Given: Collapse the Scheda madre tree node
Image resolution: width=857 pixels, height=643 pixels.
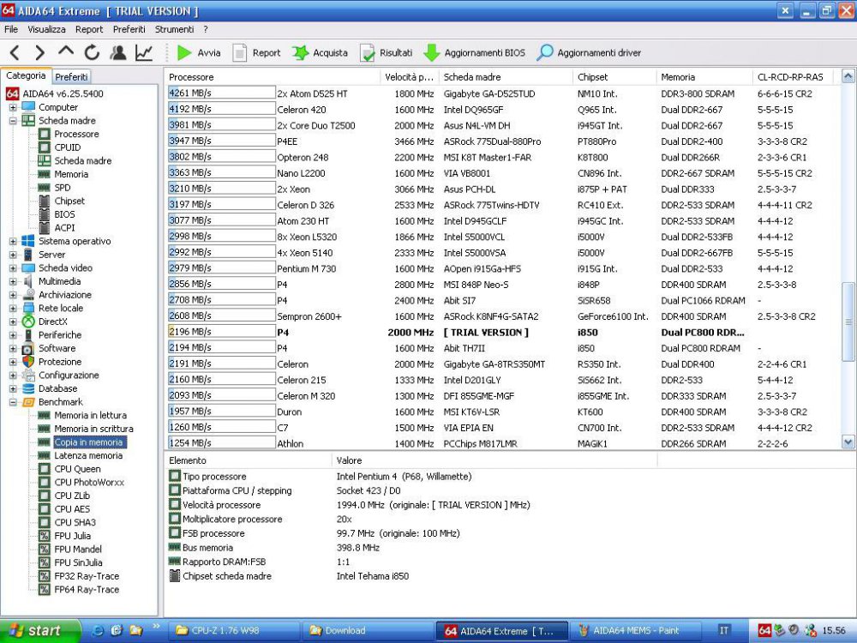Looking at the screenshot, I should [13, 121].
